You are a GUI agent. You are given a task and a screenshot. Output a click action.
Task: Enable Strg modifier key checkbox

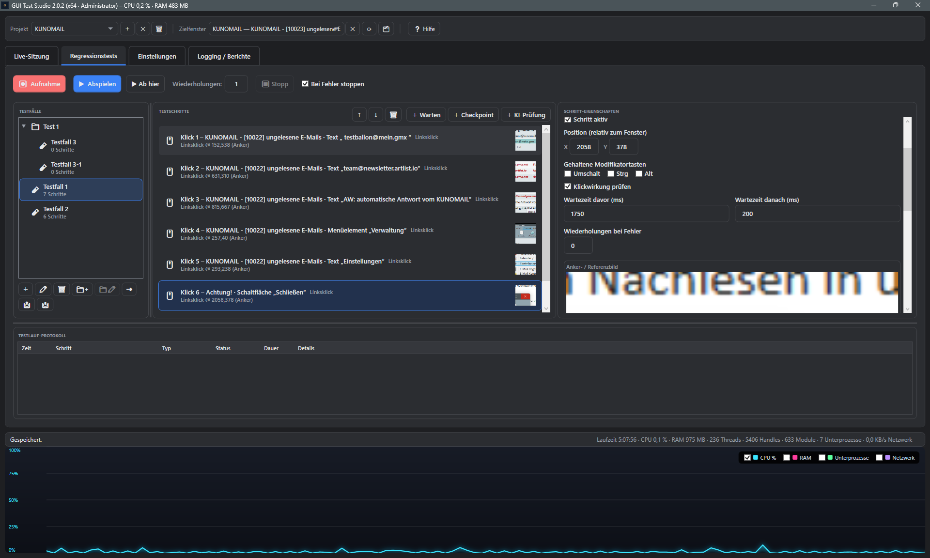[x=611, y=174]
